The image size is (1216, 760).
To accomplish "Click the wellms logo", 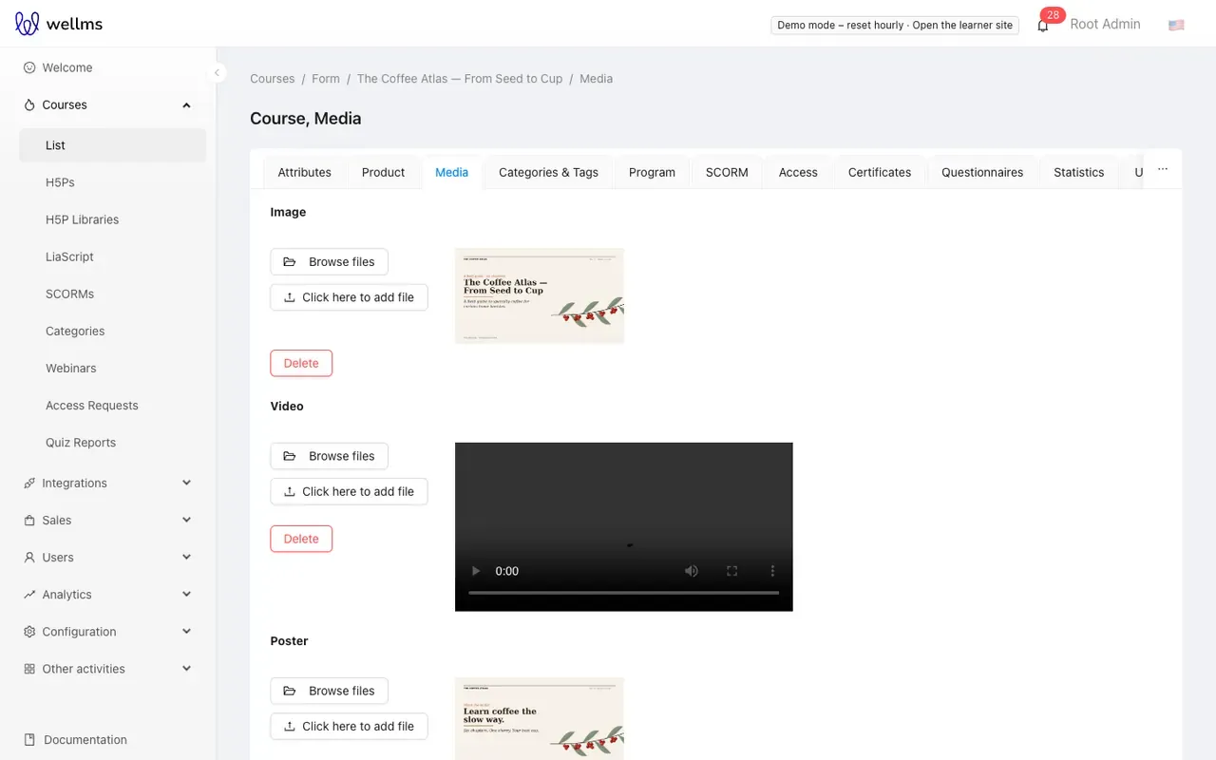I will 59,24.
